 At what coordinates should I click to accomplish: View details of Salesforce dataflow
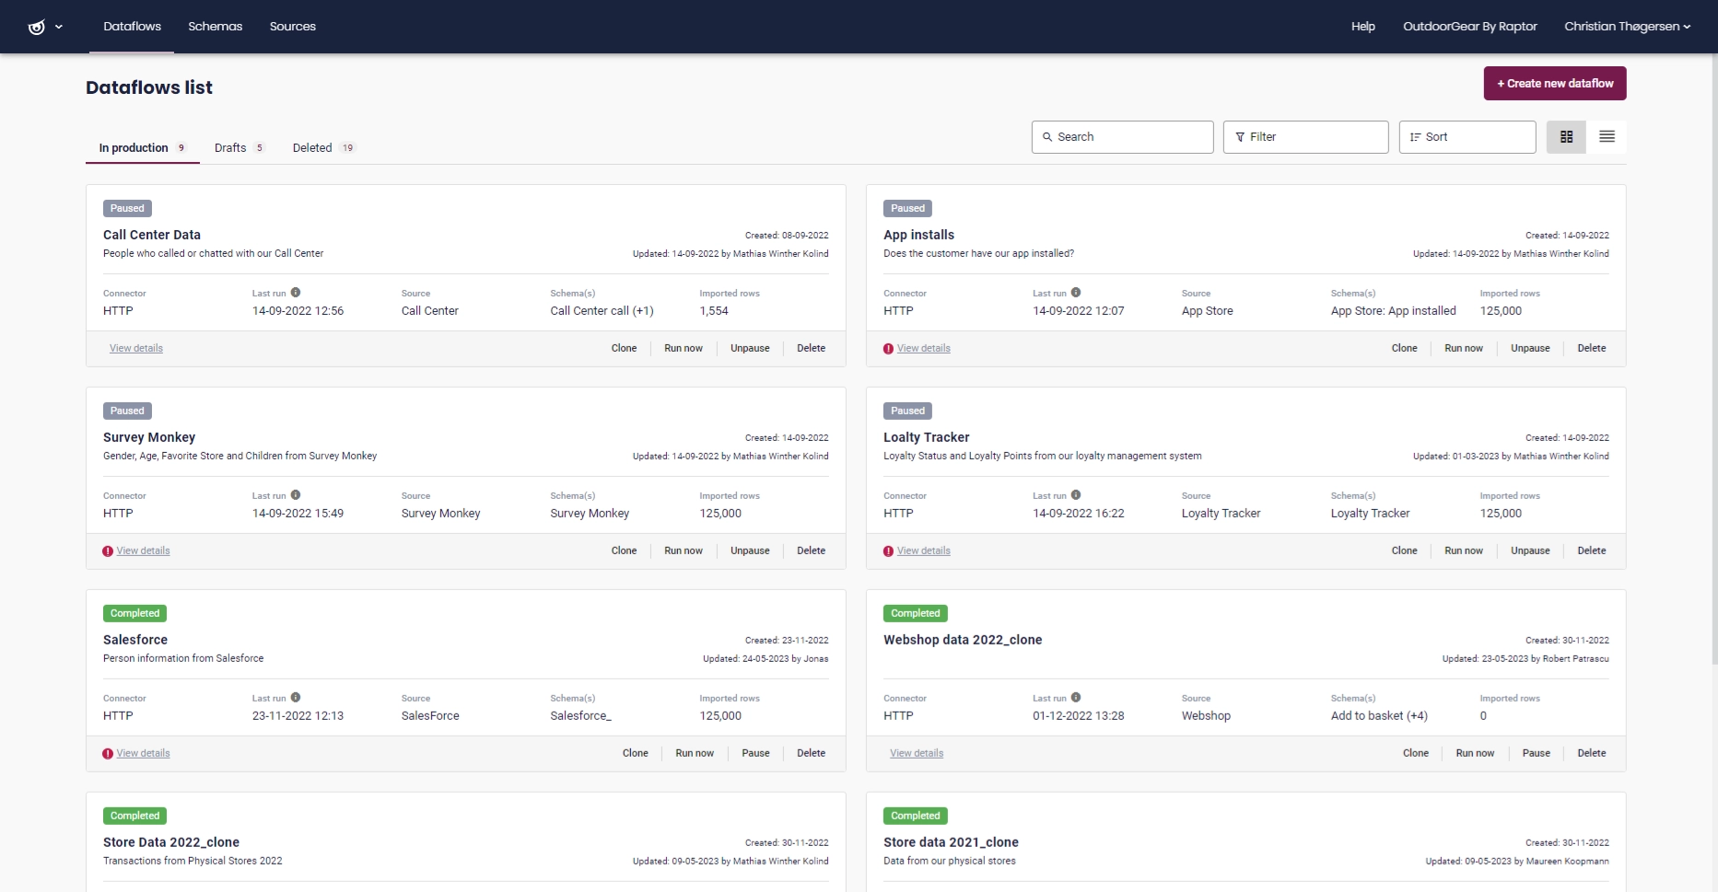[143, 754]
